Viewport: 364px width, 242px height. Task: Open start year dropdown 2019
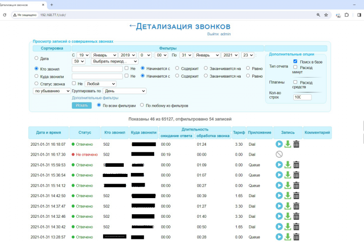point(127,55)
